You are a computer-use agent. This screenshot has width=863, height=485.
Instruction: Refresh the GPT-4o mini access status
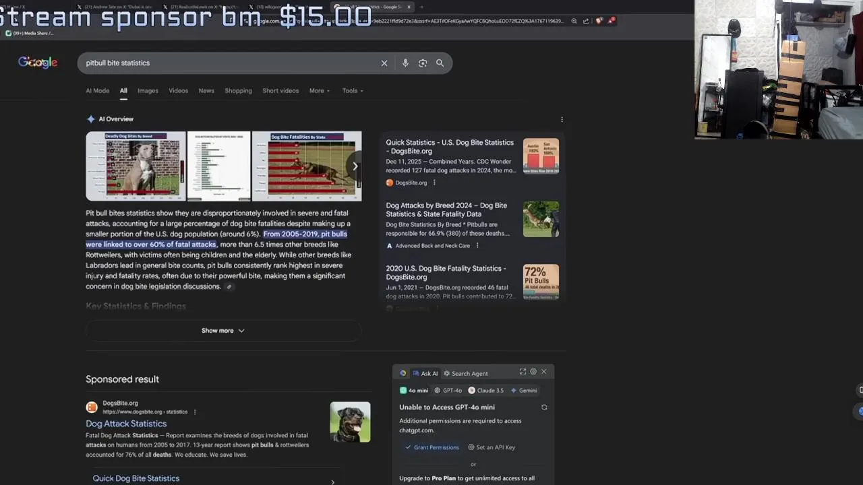[544, 408]
